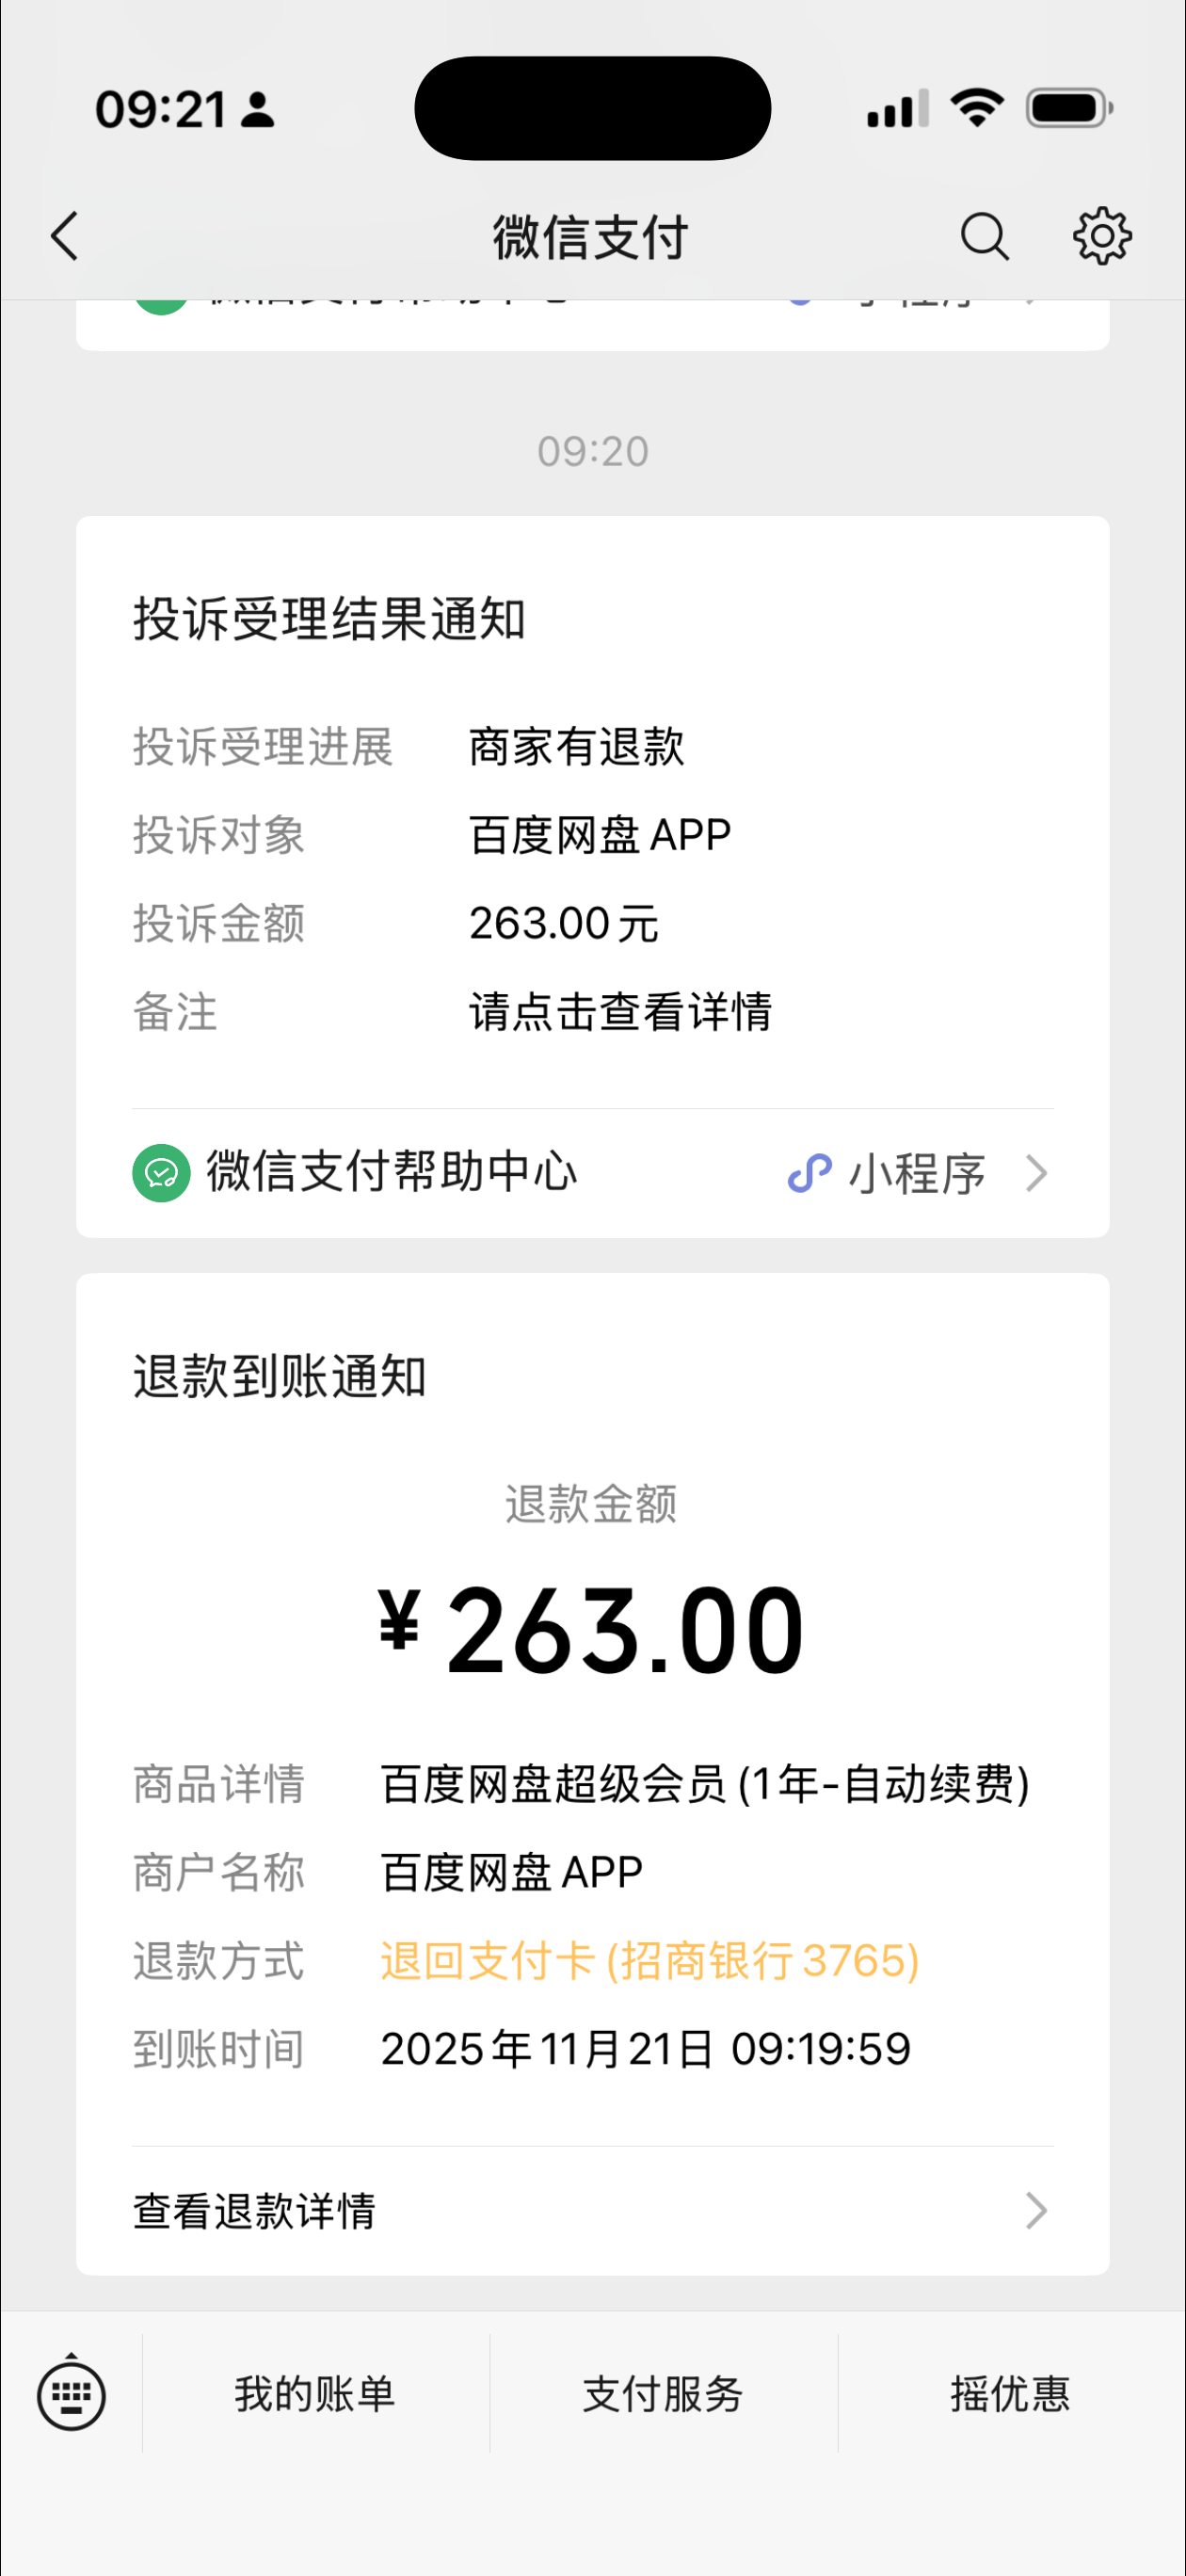Tap green WeChat Pay help center icon
Viewport: 1186px width, 2576px height.
161,1172
